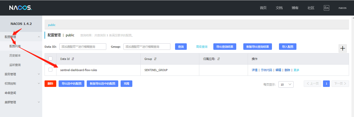Open 博客 in the top navigation
354x117 pixels.
[295, 8]
